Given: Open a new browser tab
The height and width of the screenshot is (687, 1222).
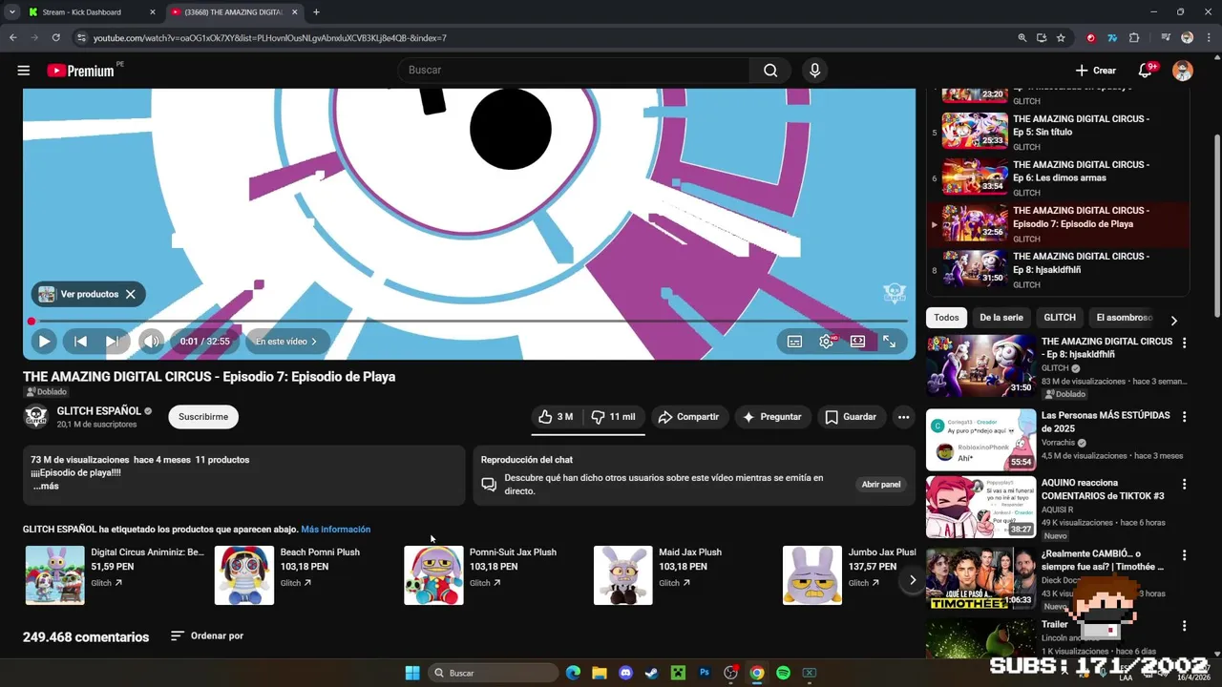Looking at the screenshot, I should coord(316,12).
